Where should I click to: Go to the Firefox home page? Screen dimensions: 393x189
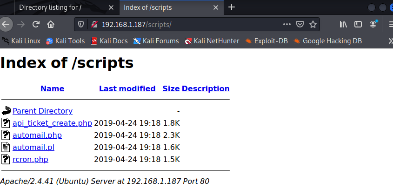pyautogui.click(x=51, y=24)
